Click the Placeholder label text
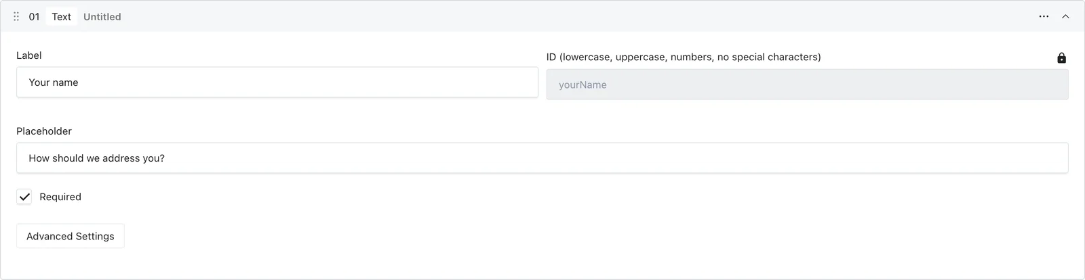The height and width of the screenshot is (280, 1085). click(44, 131)
